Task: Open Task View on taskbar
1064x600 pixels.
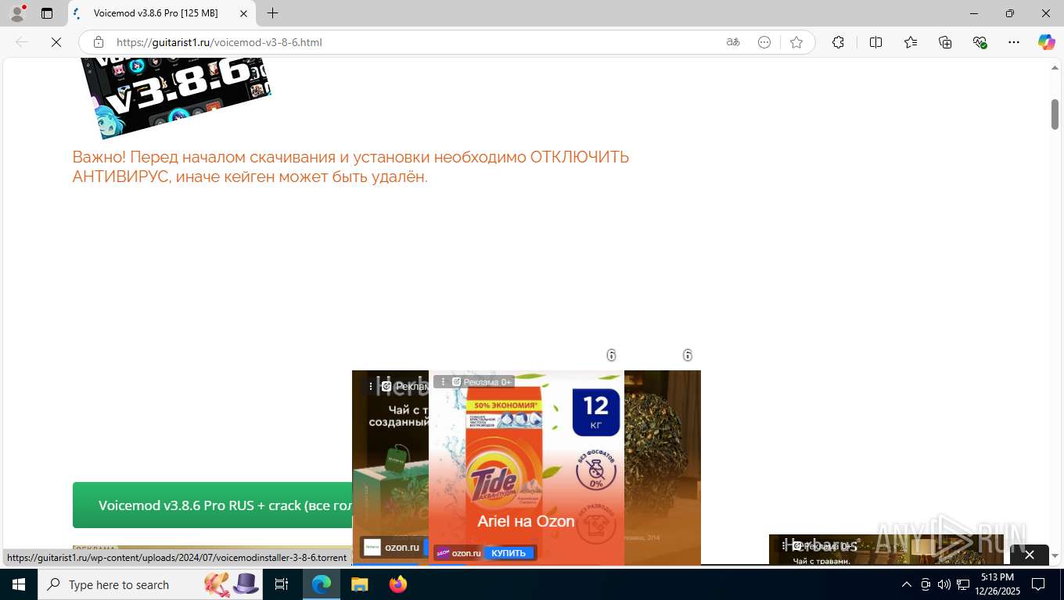Action: coord(282,584)
